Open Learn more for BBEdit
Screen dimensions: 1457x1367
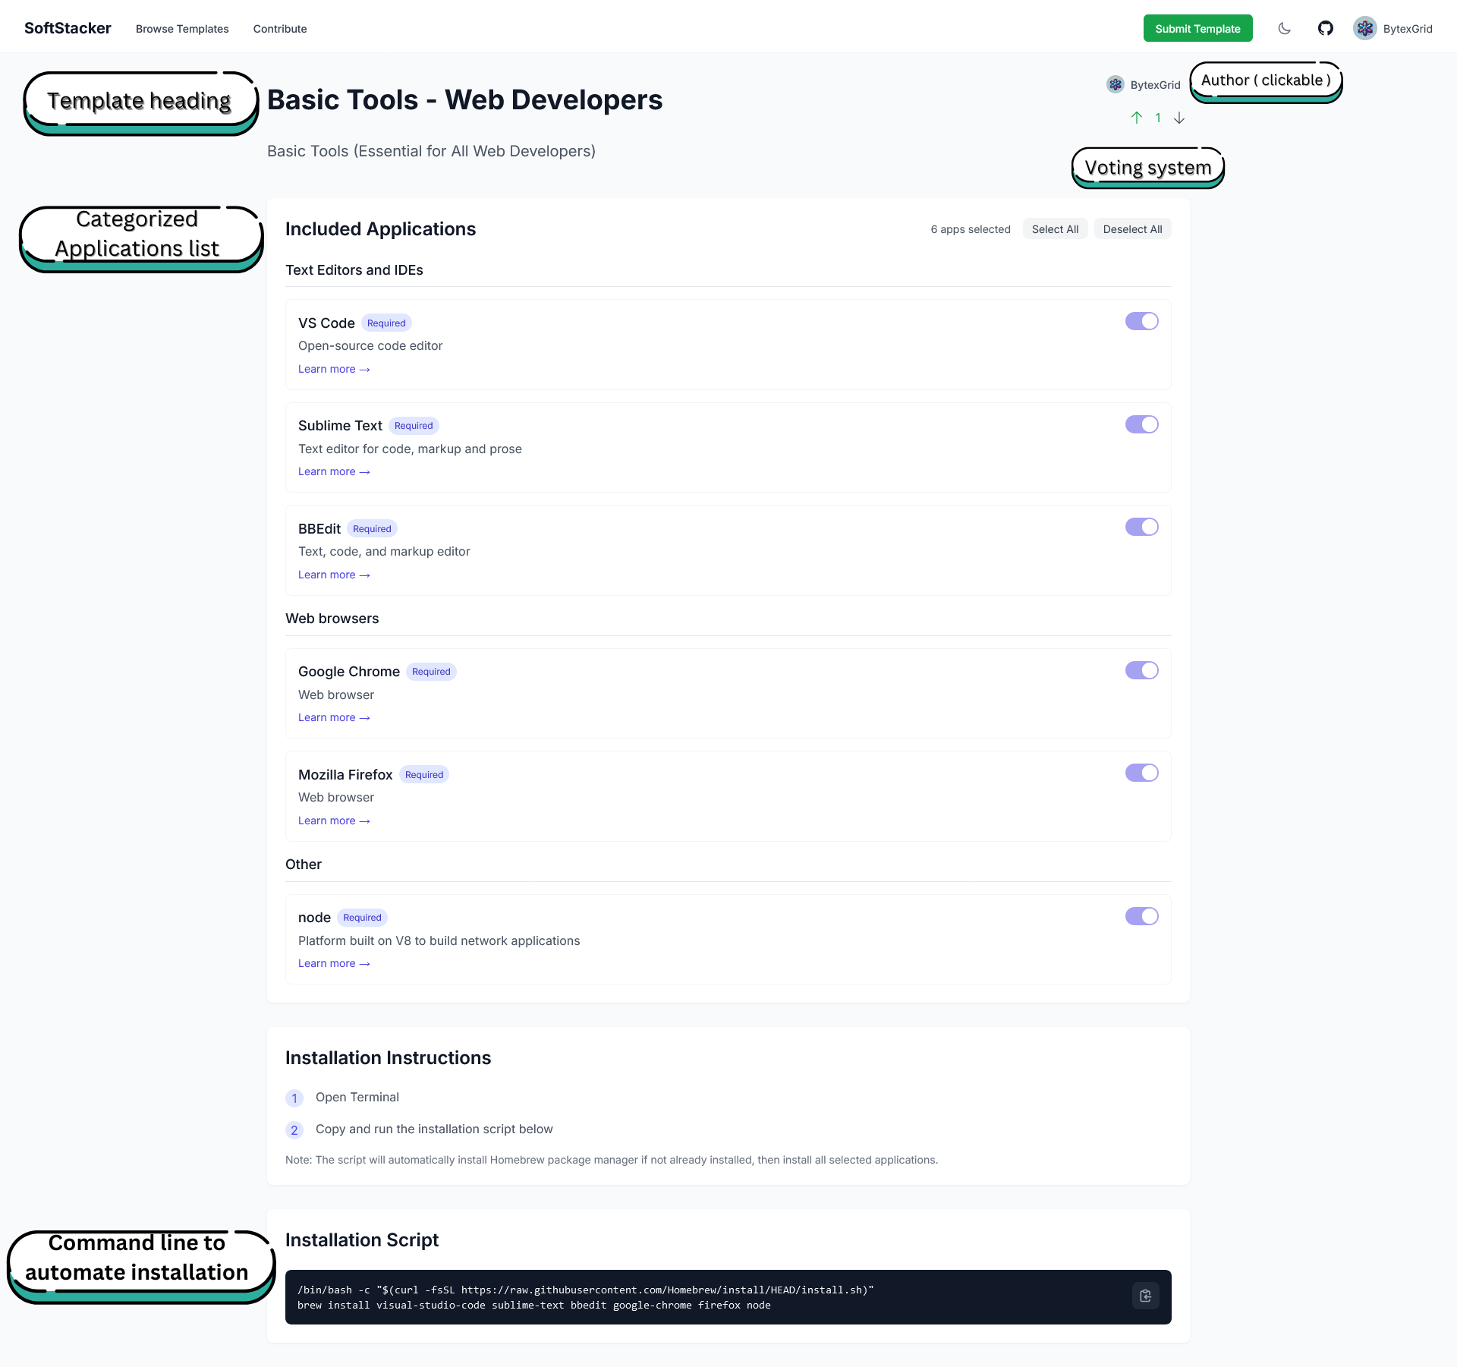tap(334, 575)
